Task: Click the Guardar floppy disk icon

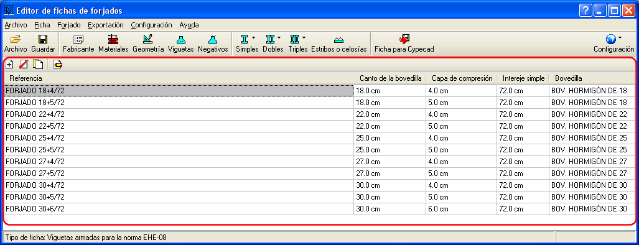Action: coord(43,39)
